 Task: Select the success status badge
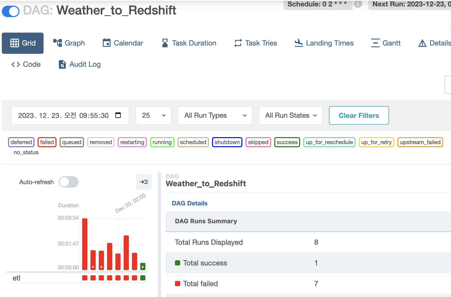tap(287, 142)
